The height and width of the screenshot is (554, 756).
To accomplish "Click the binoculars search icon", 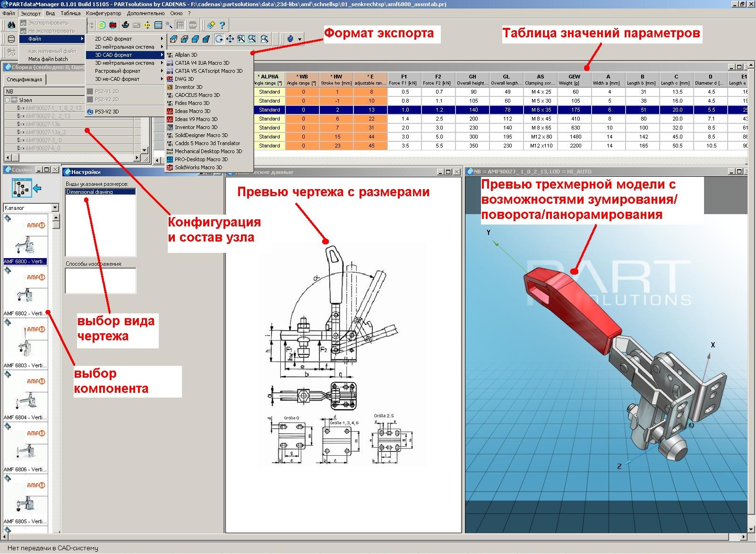I will pos(11,25).
